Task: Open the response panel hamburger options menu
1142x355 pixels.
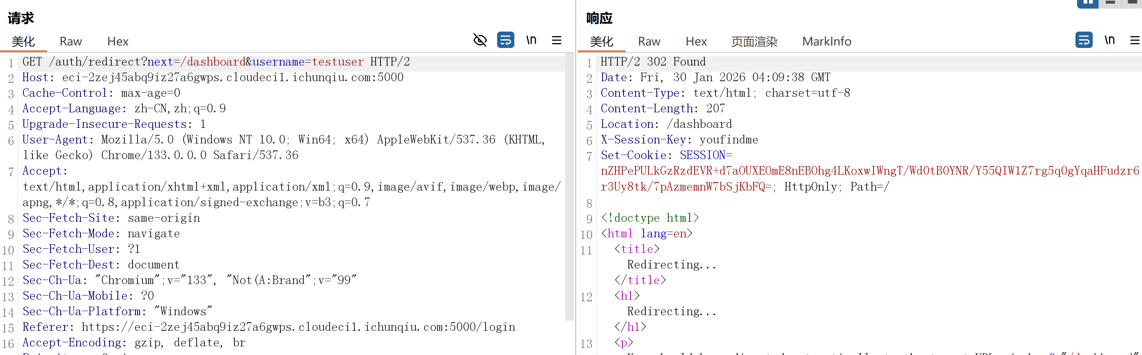Action: [x=1135, y=40]
